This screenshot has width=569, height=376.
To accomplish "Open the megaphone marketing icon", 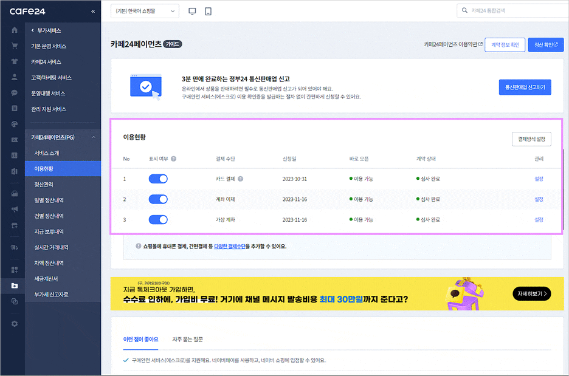I will [x=15, y=209].
